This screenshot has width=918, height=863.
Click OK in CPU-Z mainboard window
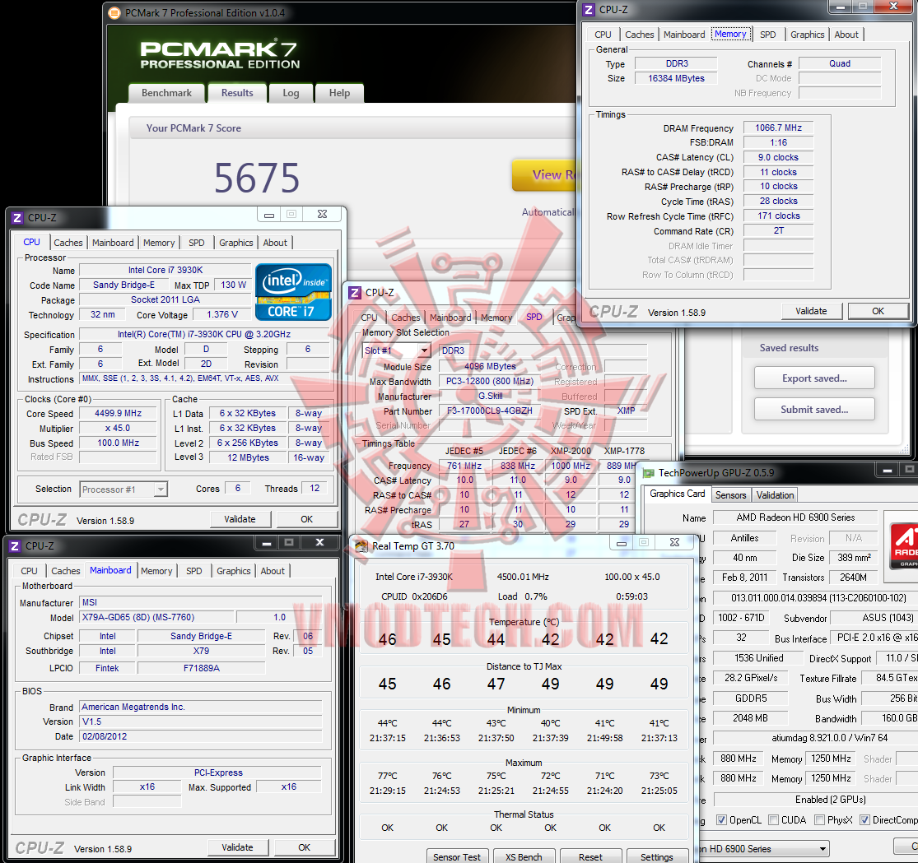pos(305,847)
